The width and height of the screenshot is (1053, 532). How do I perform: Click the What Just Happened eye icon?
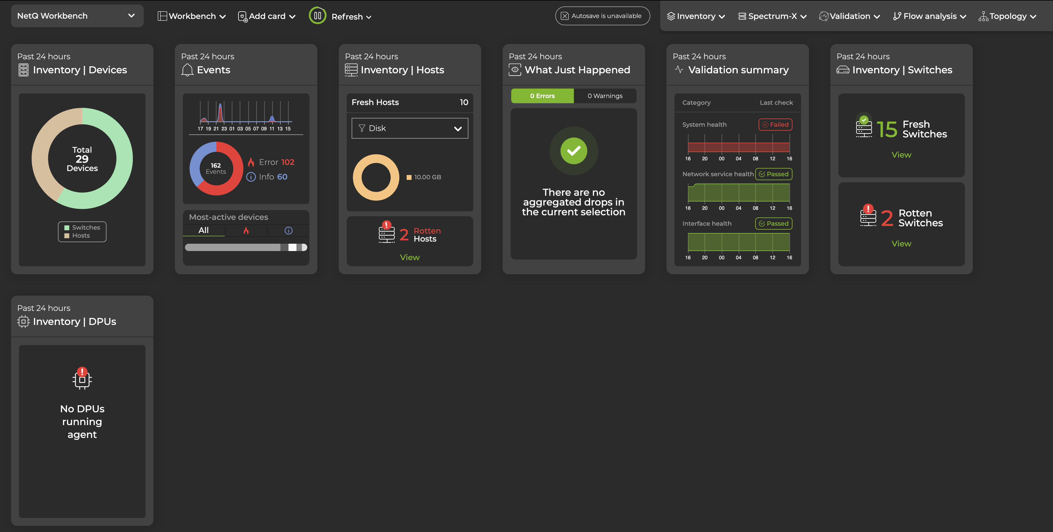pos(515,70)
